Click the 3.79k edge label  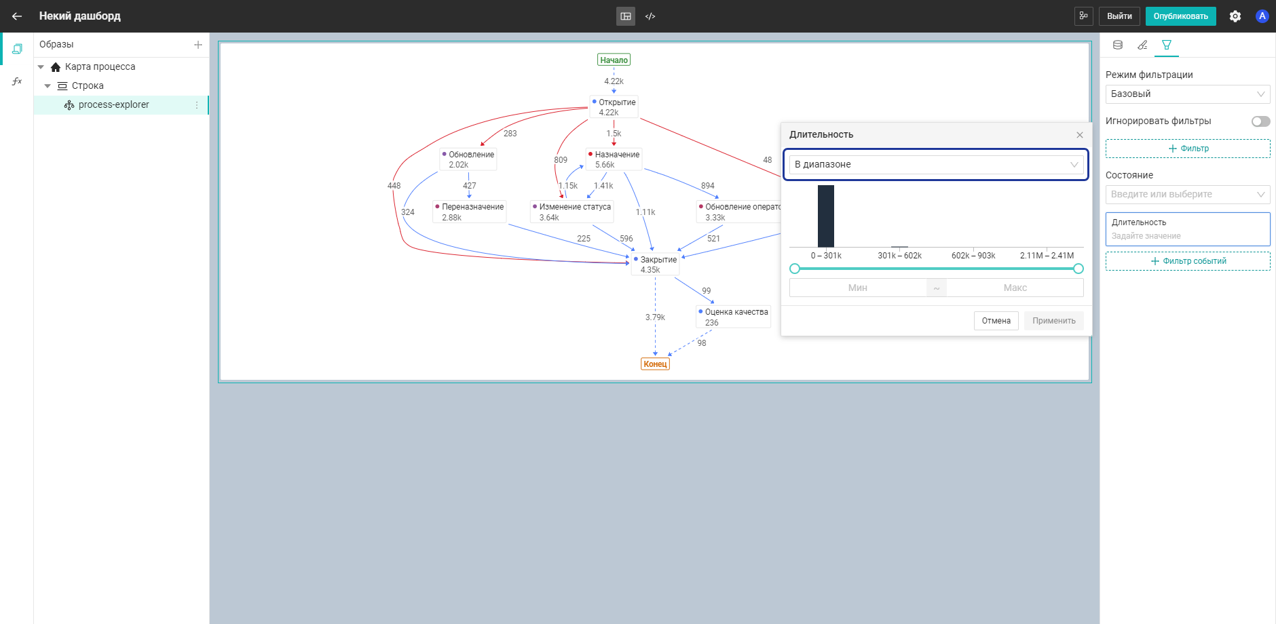pos(655,317)
